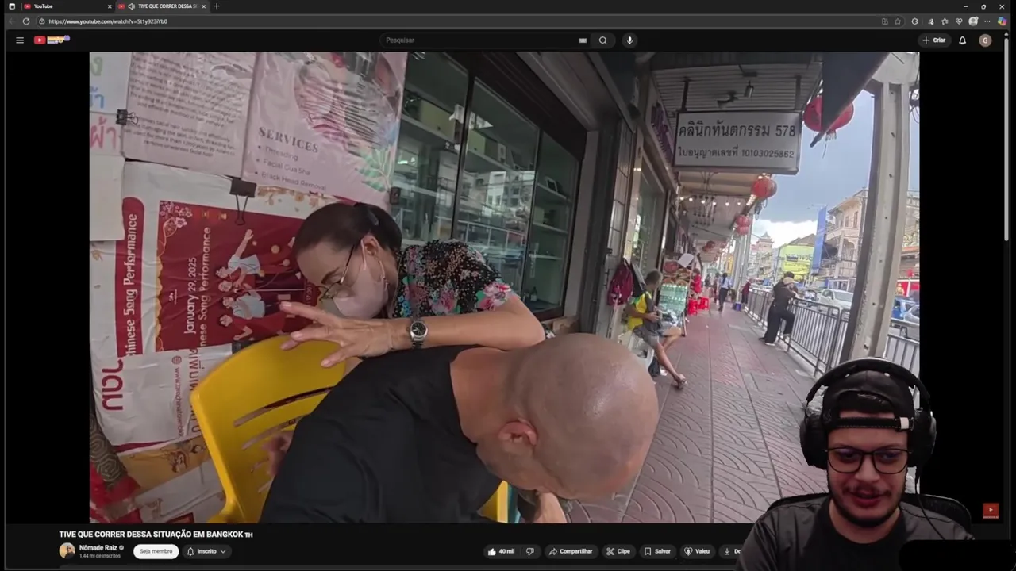Go to YouTube home via logo
The width and height of the screenshot is (1016, 571).
(x=52, y=40)
